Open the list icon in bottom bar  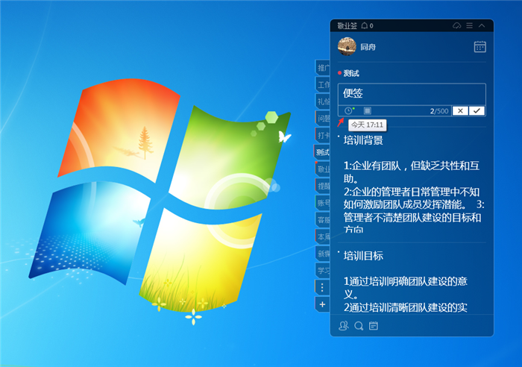374,326
